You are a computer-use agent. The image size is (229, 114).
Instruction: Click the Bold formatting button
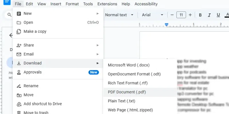pyautogui.click(x=200, y=15)
